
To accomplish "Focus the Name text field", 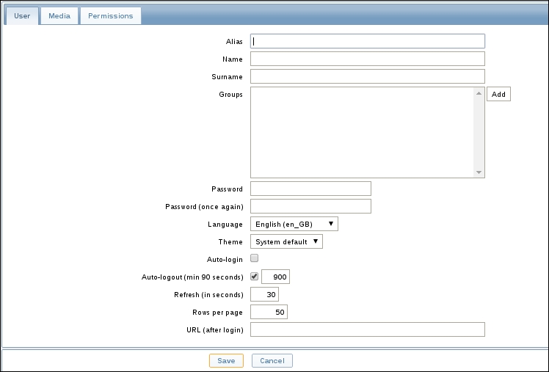I will [367, 59].
